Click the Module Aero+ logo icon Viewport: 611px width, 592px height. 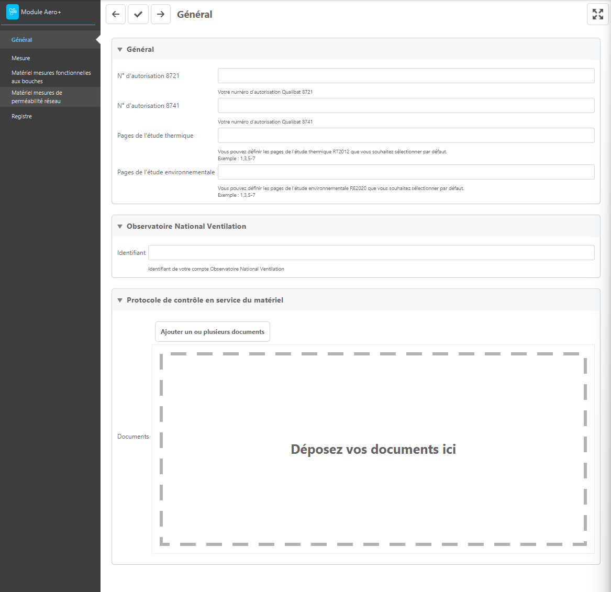tap(13, 12)
